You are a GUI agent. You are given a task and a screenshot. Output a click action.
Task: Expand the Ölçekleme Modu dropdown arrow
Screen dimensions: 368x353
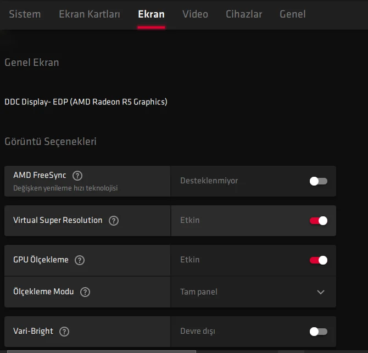click(x=321, y=292)
